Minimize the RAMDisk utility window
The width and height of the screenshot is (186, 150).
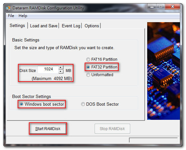(x=152, y=7)
